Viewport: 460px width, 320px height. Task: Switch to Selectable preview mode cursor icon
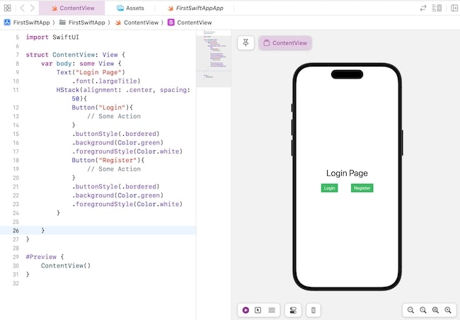pyautogui.click(x=258, y=310)
